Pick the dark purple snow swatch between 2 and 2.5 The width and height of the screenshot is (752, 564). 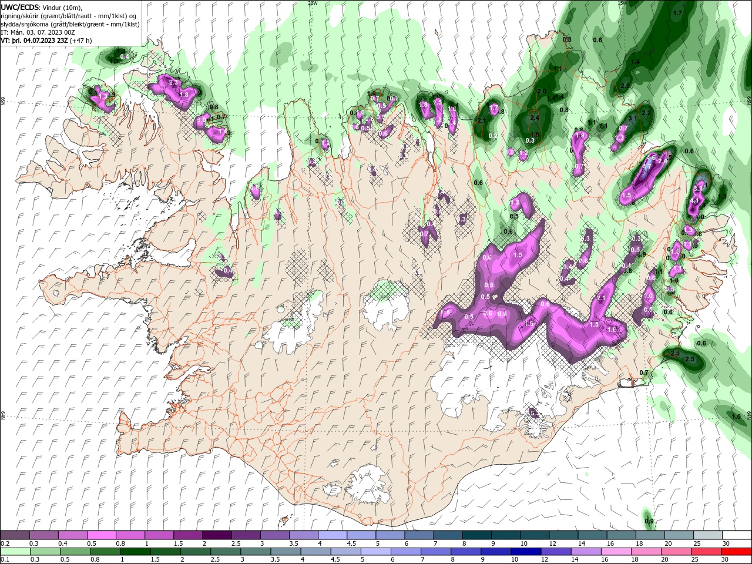tap(216, 535)
